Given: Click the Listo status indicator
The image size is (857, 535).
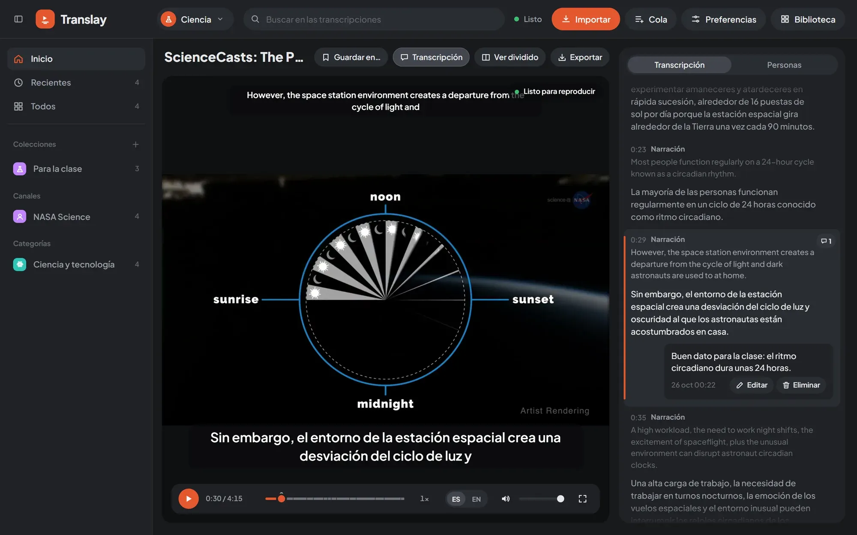Looking at the screenshot, I should pos(528,19).
